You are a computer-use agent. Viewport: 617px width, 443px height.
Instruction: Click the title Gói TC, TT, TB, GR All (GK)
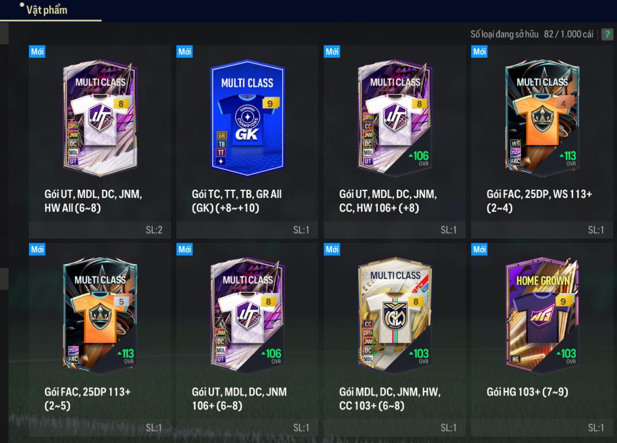[x=236, y=201]
